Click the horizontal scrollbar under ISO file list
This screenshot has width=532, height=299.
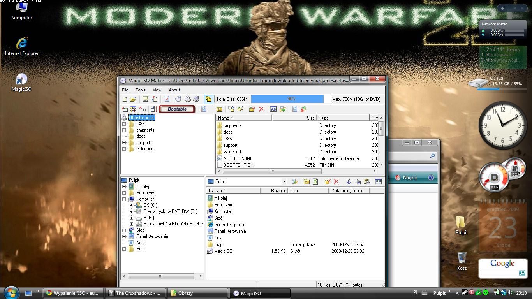[x=272, y=171]
